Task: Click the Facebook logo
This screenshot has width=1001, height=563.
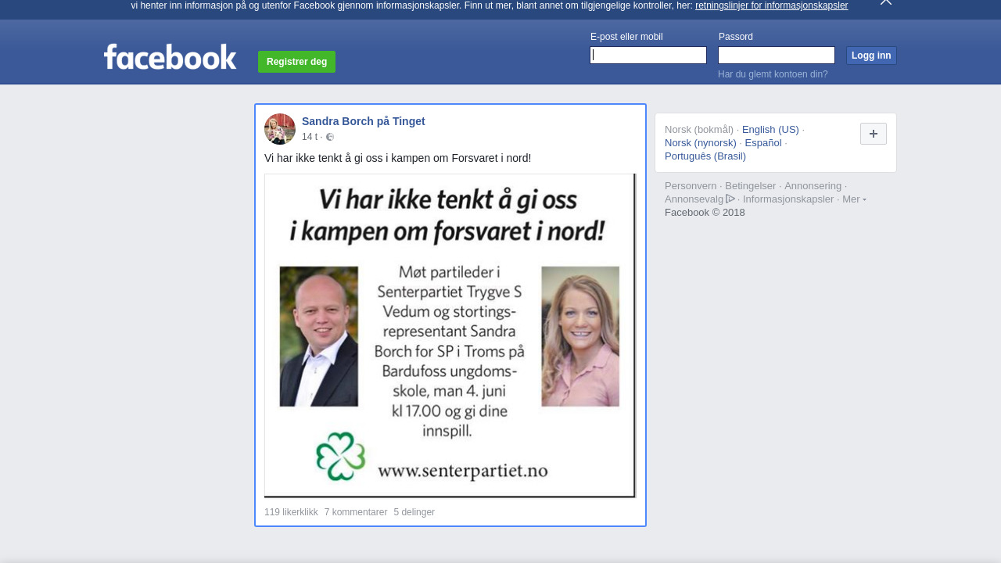Action: tap(170, 57)
